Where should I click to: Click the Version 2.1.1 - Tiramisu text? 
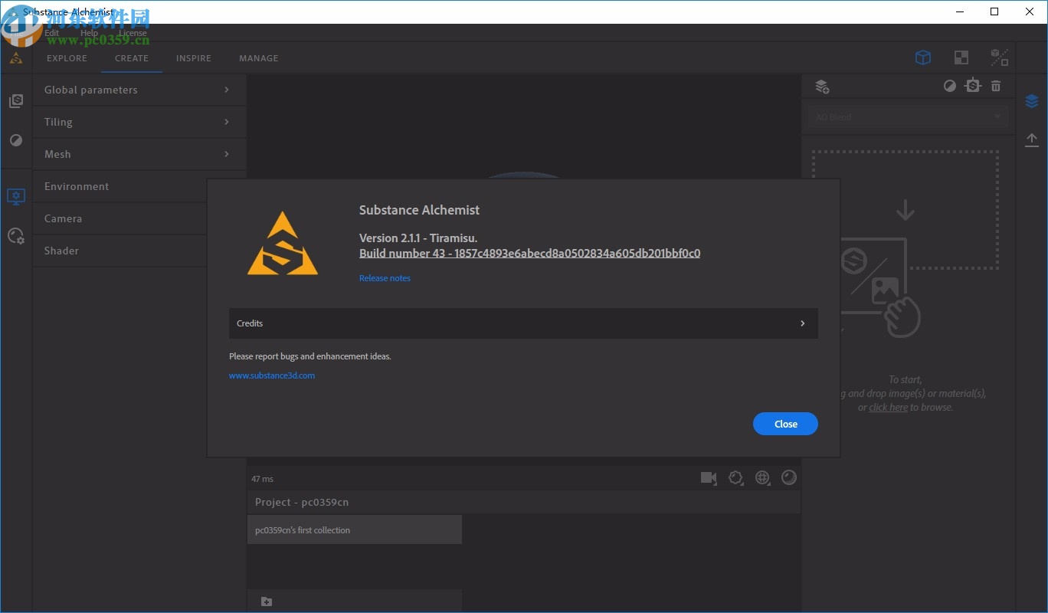click(x=418, y=238)
